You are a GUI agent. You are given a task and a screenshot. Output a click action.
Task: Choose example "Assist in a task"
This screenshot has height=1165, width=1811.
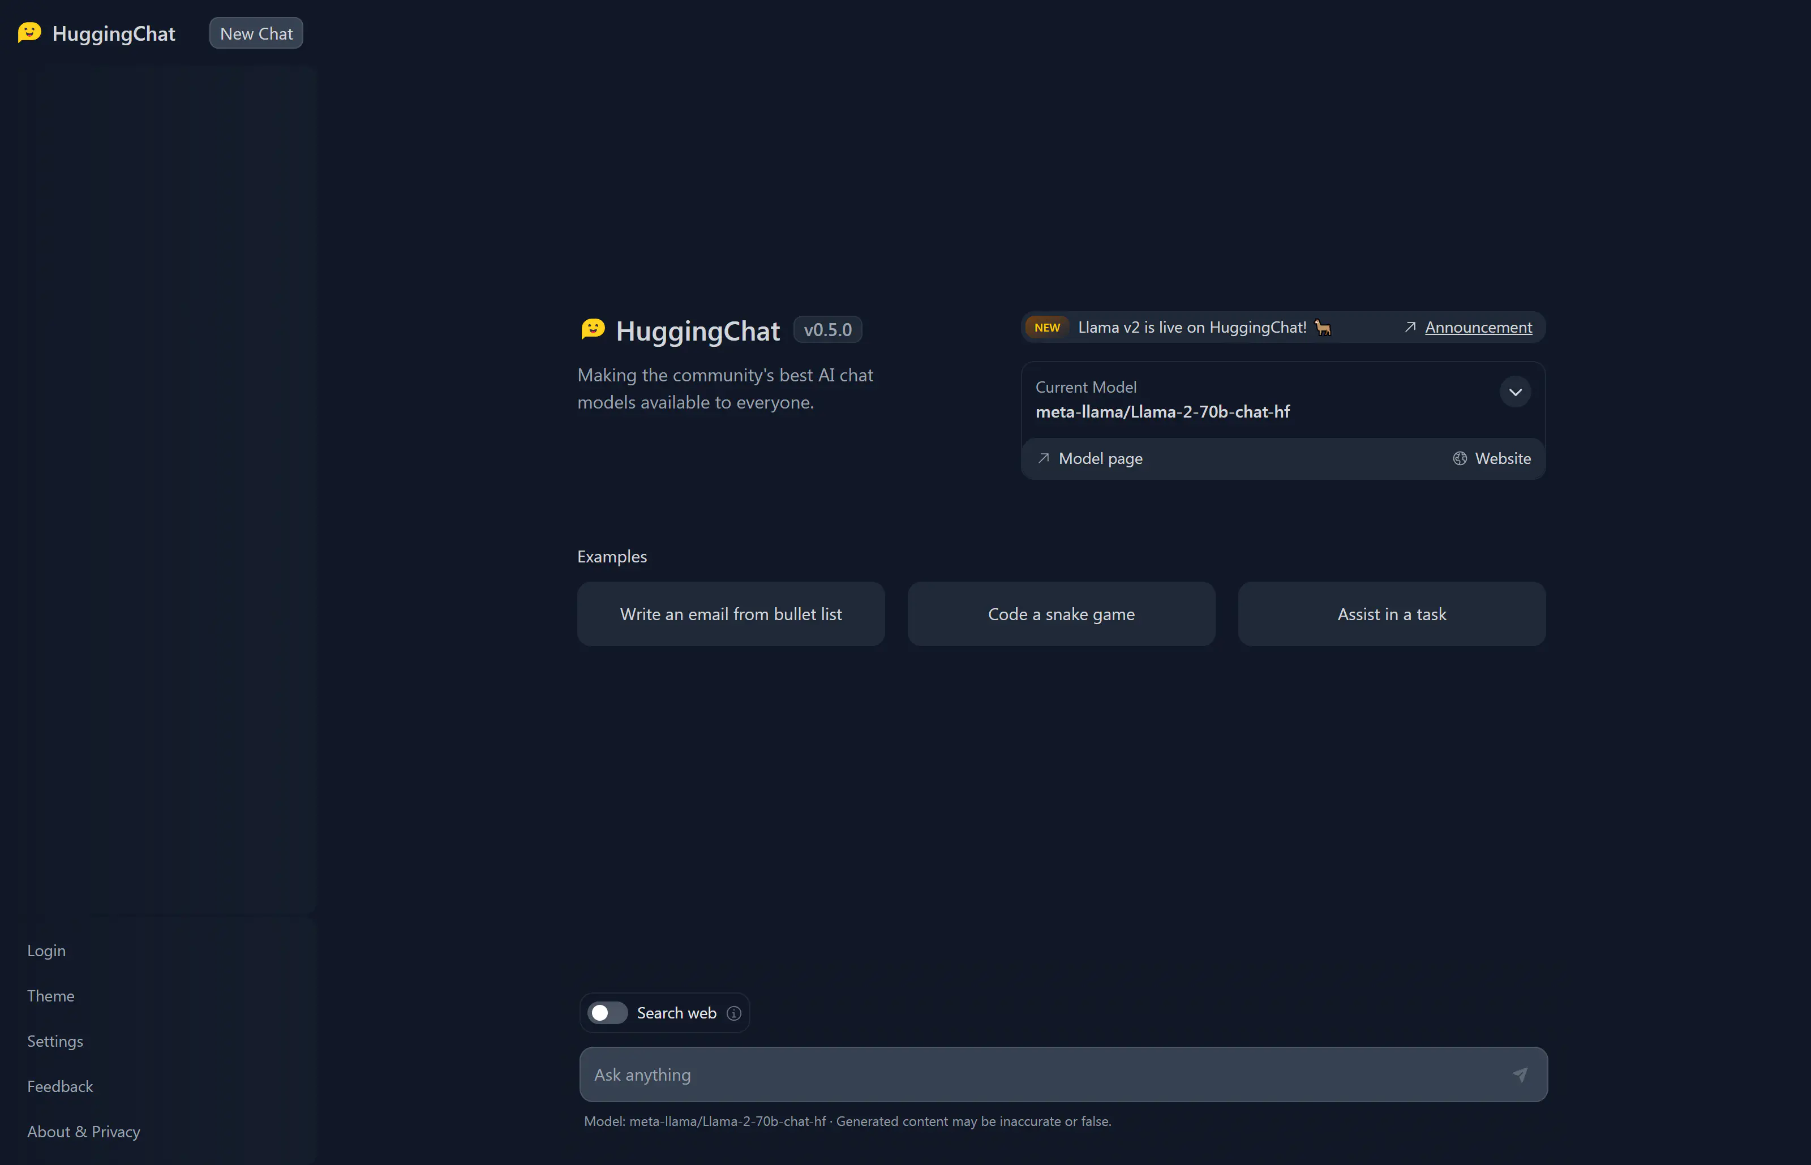pos(1391,613)
